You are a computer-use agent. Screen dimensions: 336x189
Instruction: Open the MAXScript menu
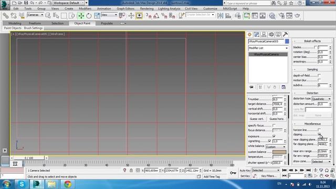click(230, 8)
